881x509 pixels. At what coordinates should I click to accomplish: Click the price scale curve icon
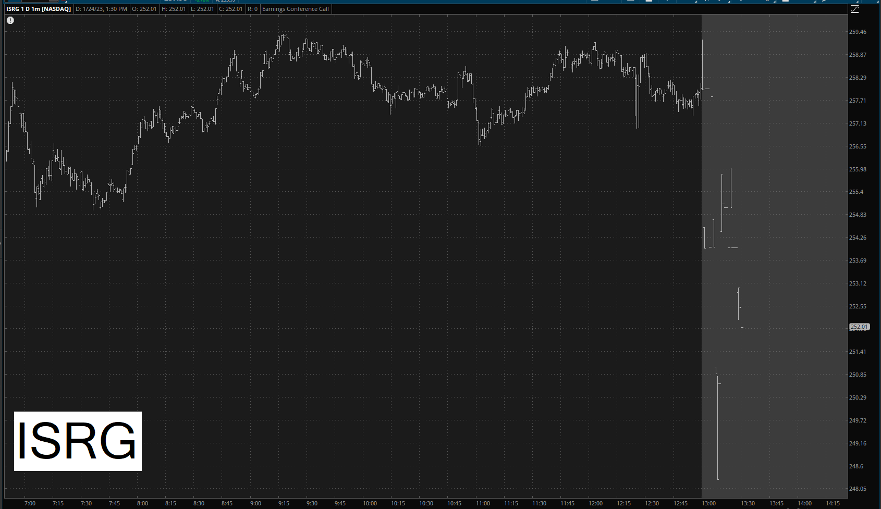click(x=854, y=9)
